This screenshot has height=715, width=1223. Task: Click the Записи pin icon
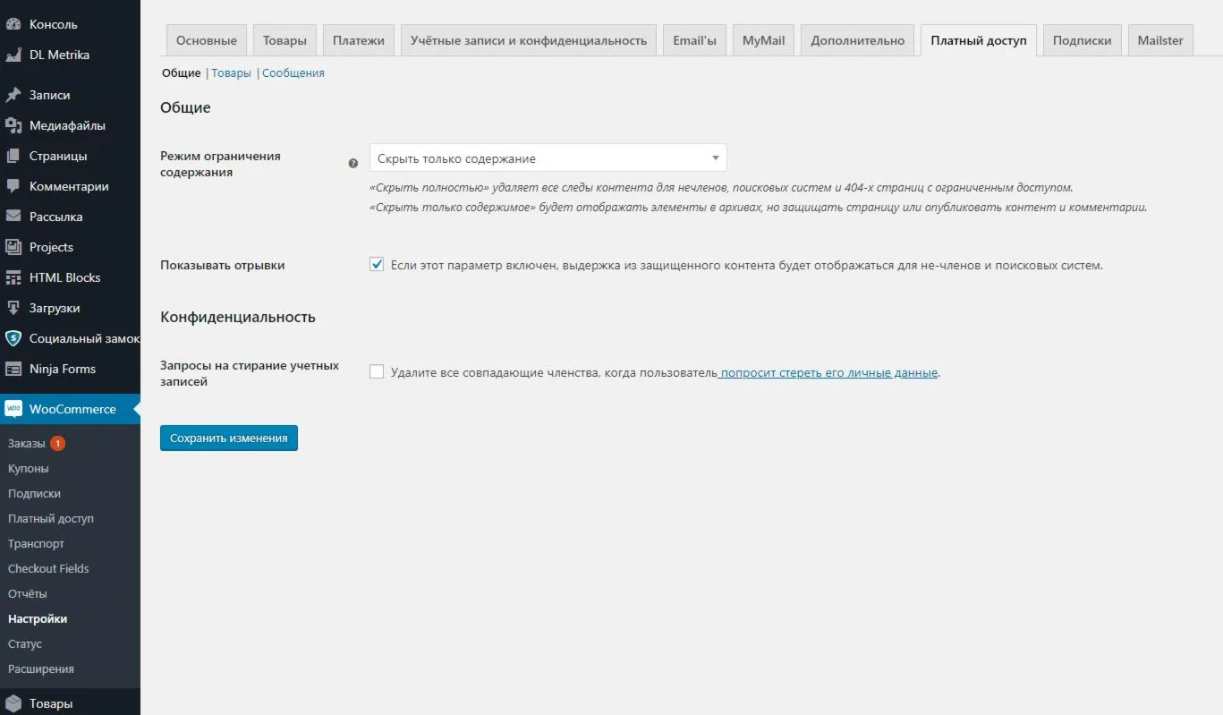click(x=13, y=95)
